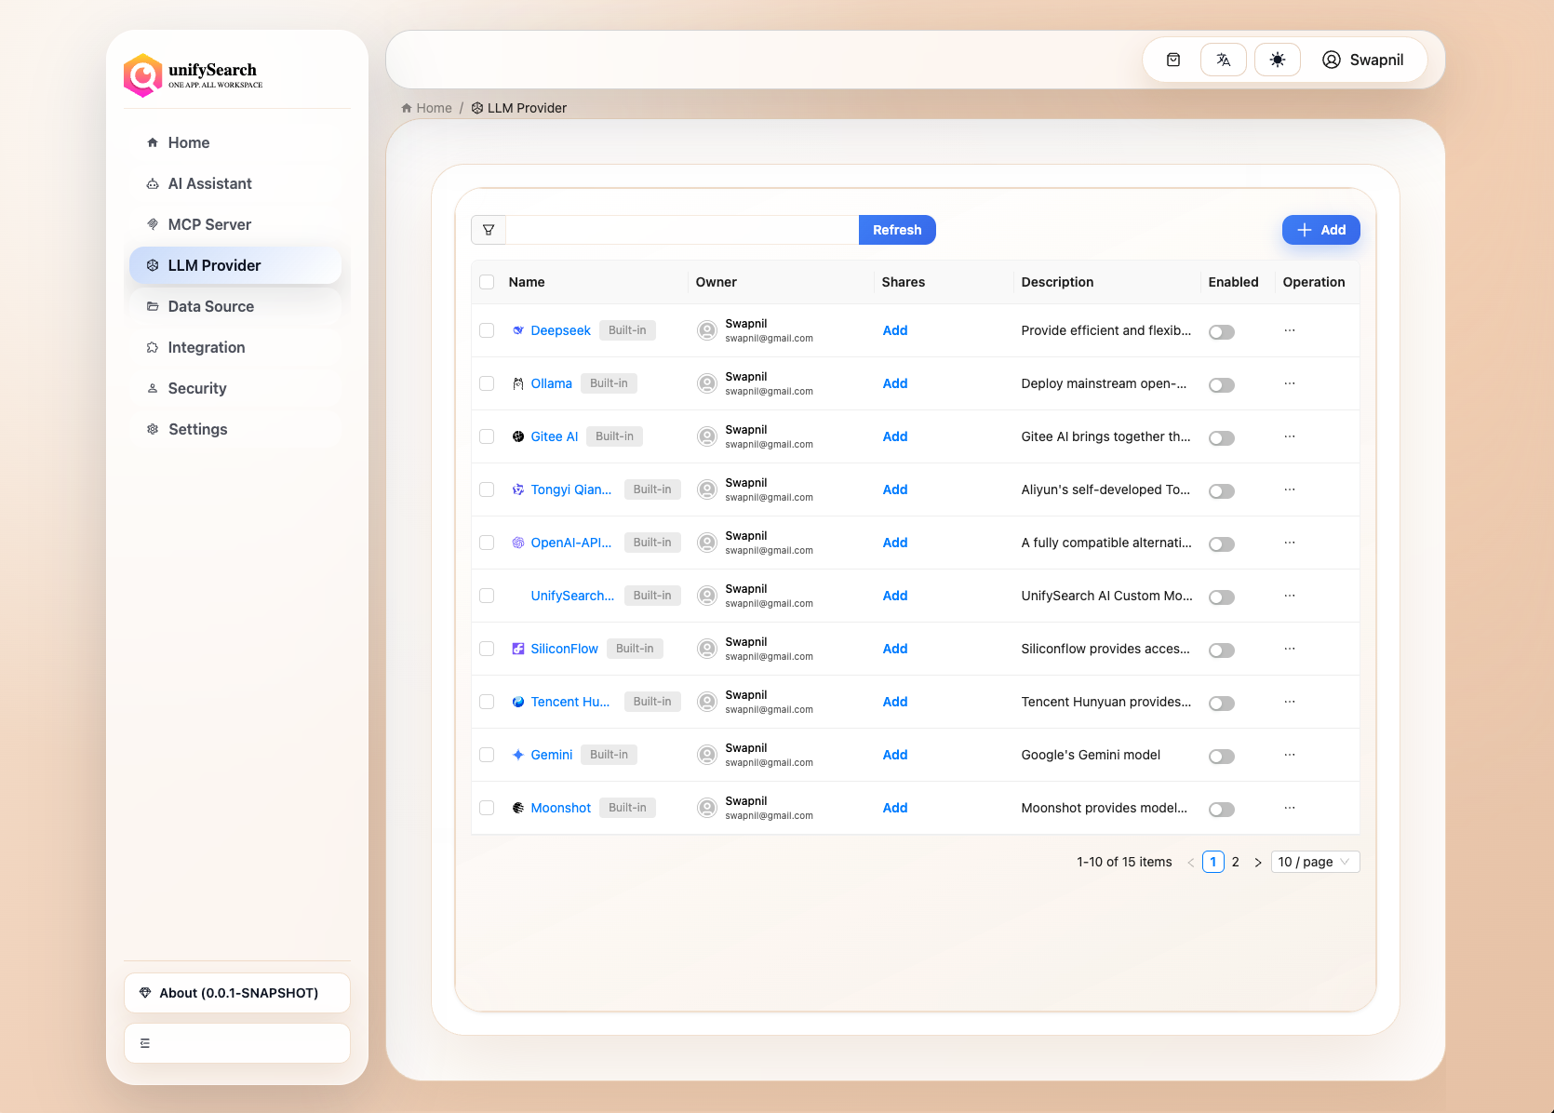Open Settings from the sidebar

click(197, 429)
